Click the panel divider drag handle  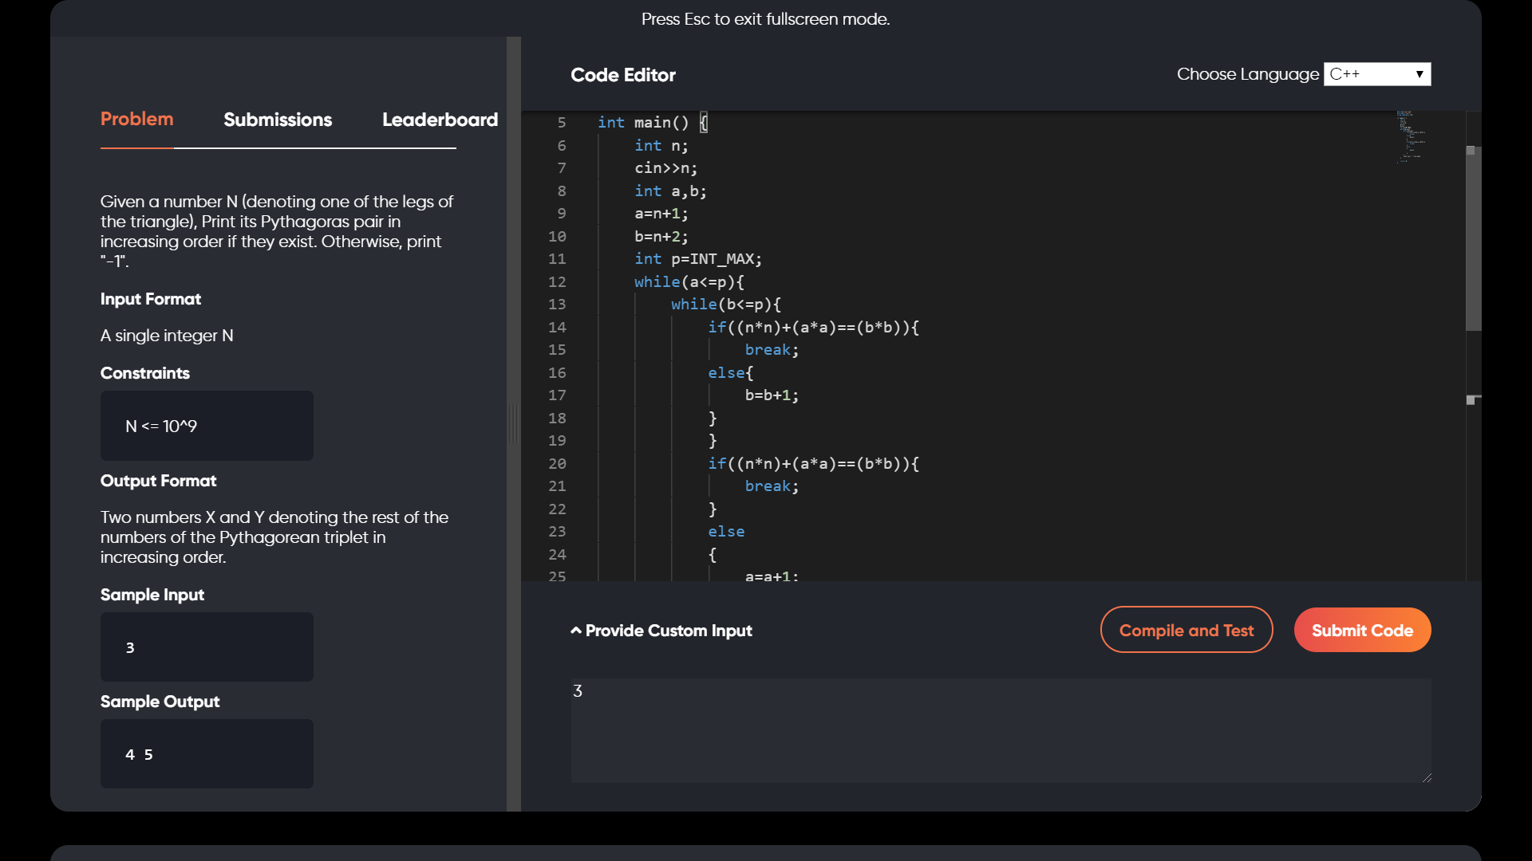tap(513, 423)
